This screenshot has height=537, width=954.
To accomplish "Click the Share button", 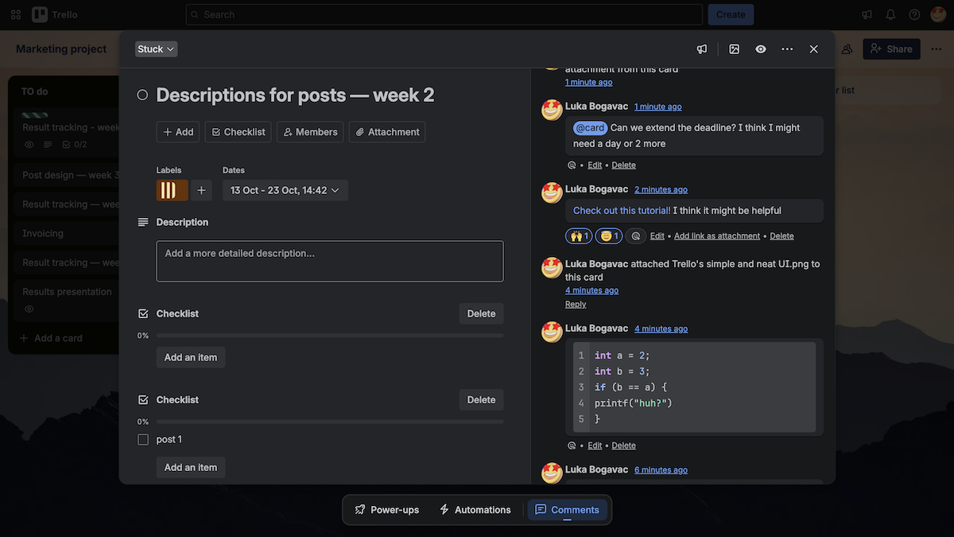I will (891, 49).
